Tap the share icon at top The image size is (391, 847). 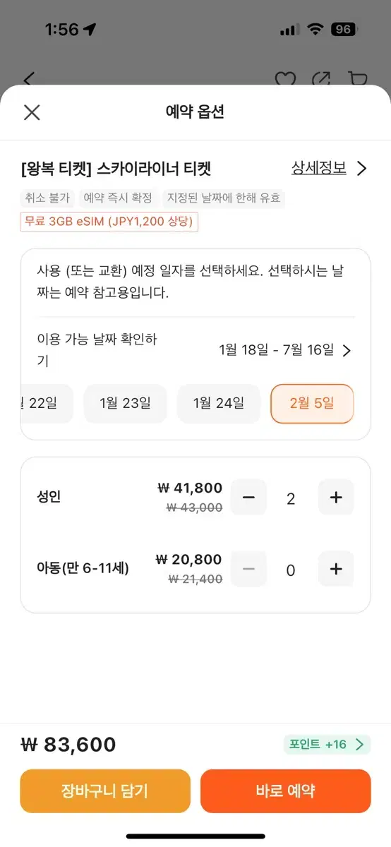click(x=322, y=79)
